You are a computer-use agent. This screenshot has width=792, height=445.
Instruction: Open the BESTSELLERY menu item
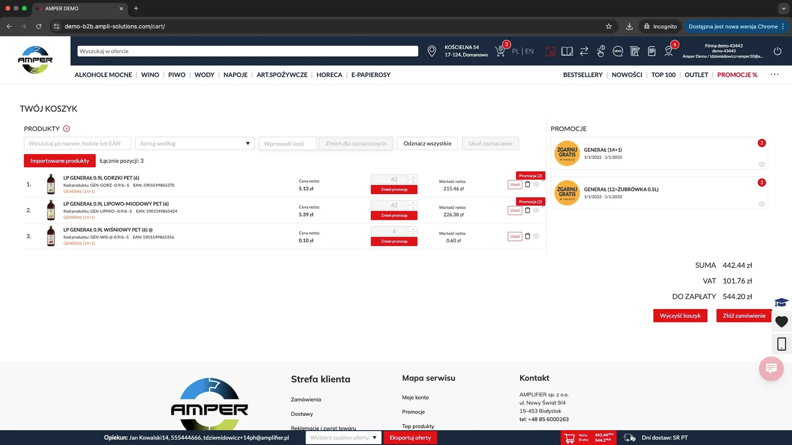[x=583, y=75]
